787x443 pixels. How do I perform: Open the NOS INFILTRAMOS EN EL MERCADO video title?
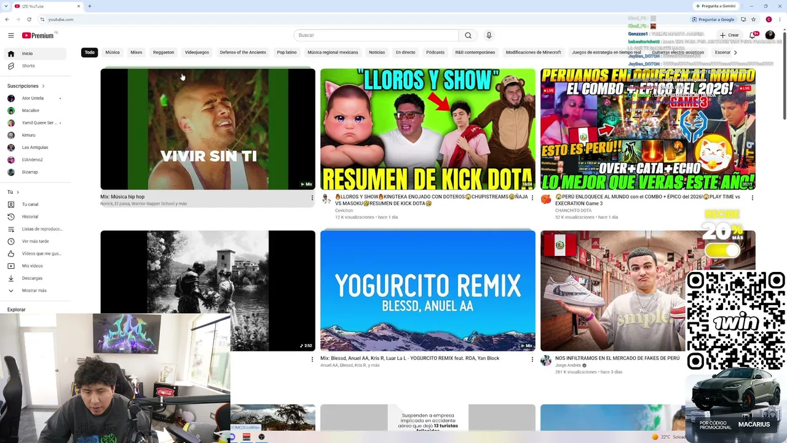(x=617, y=358)
